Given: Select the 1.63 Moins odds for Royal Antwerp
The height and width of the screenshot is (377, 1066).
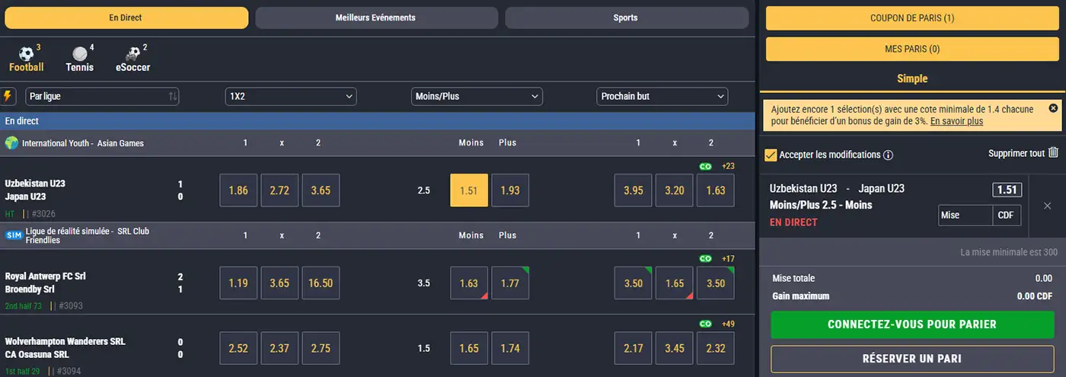Looking at the screenshot, I should coord(469,283).
